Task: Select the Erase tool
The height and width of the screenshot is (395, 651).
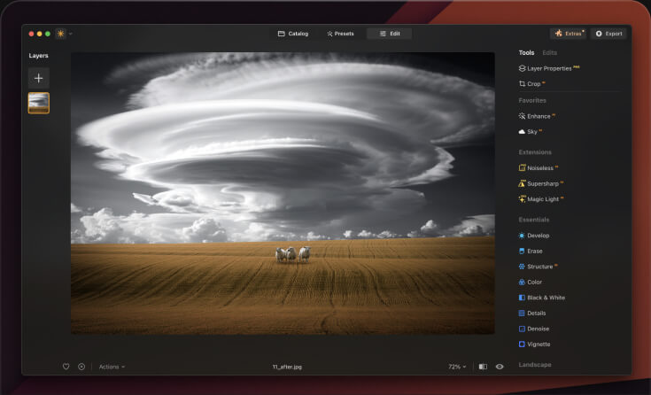Action: [x=531, y=251]
